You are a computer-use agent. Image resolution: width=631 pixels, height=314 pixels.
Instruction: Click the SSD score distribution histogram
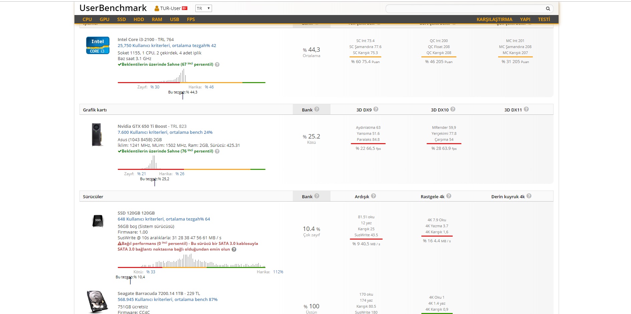pos(191,261)
